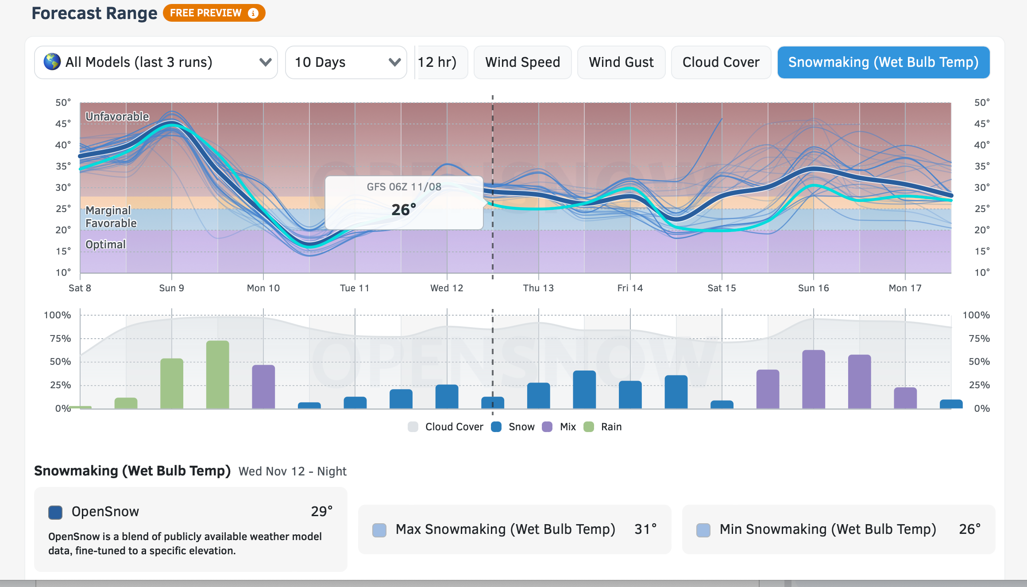
Task: Click the blue square beside Min Snowmaking
Action: pyautogui.click(x=703, y=529)
